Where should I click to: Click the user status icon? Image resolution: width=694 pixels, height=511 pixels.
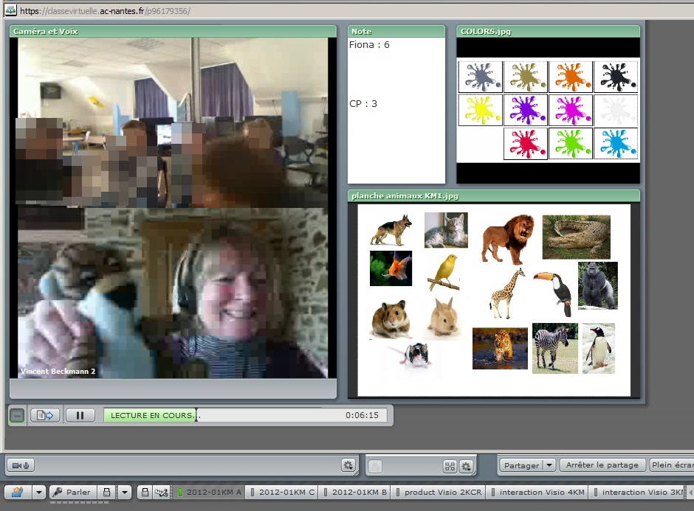(18, 492)
